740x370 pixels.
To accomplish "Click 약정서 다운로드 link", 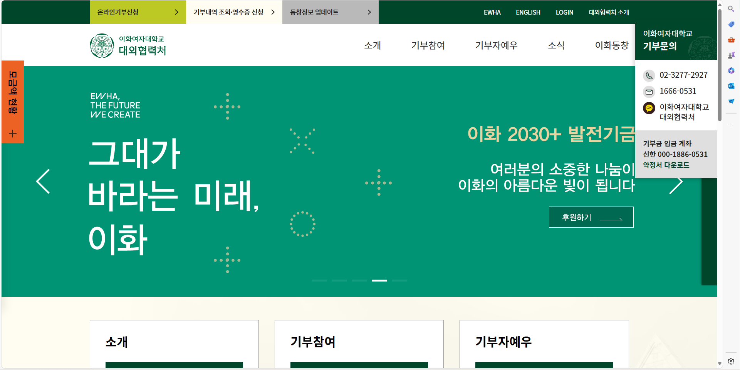I will pos(666,165).
